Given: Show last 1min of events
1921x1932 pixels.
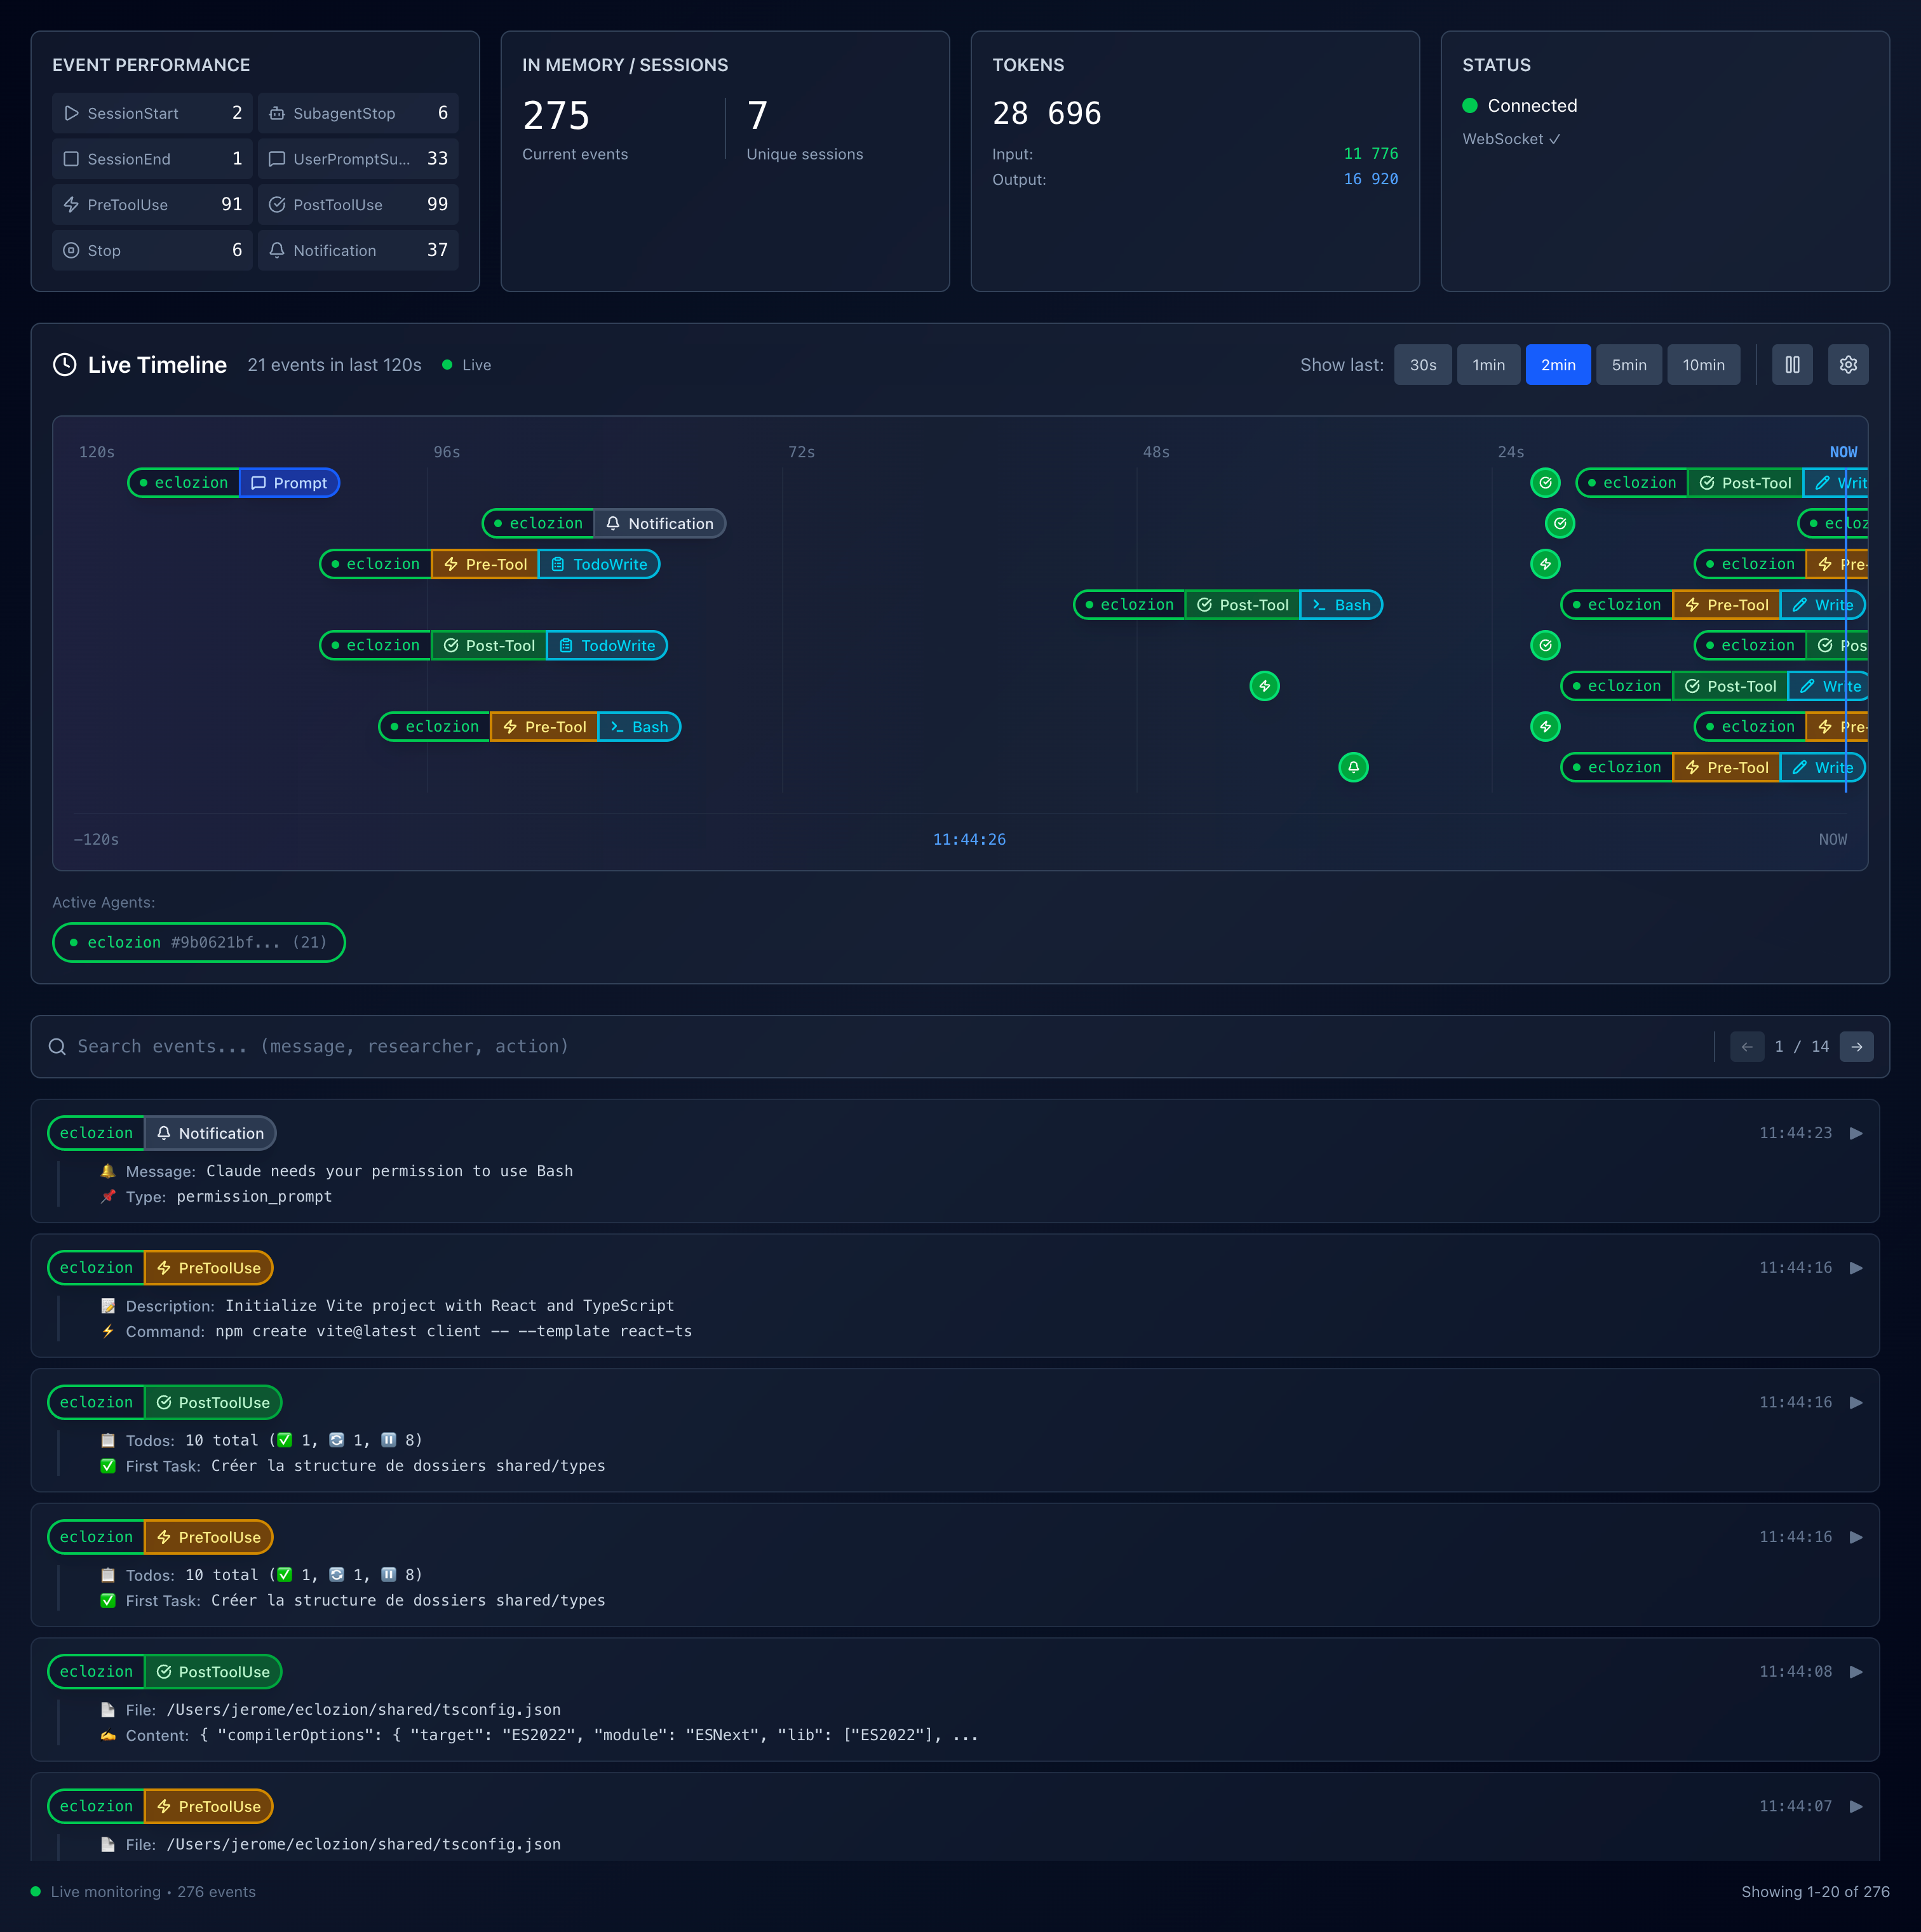Looking at the screenshot, I should click(1488, 365).
